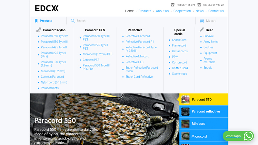Click the shopping cart icon
Screen dimensions: 258x145
click(x=202, y=21)
